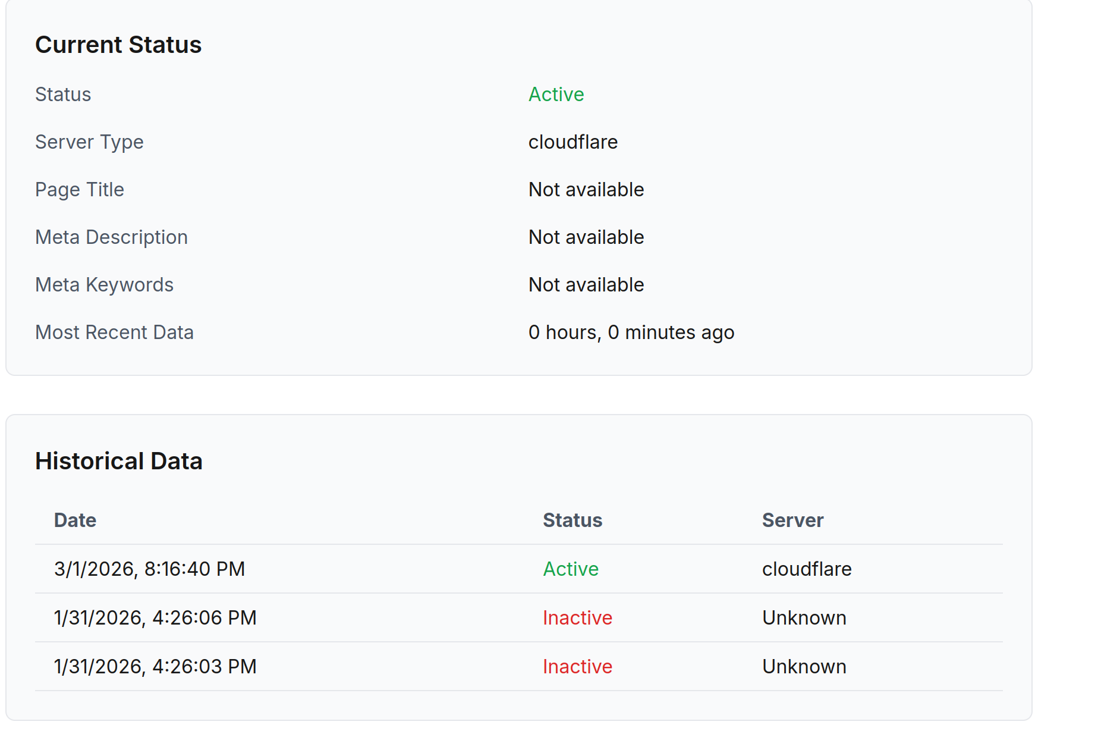Click the Most Recent Data label
Screen dimensions: 1101x734
[x=114, y=333]
